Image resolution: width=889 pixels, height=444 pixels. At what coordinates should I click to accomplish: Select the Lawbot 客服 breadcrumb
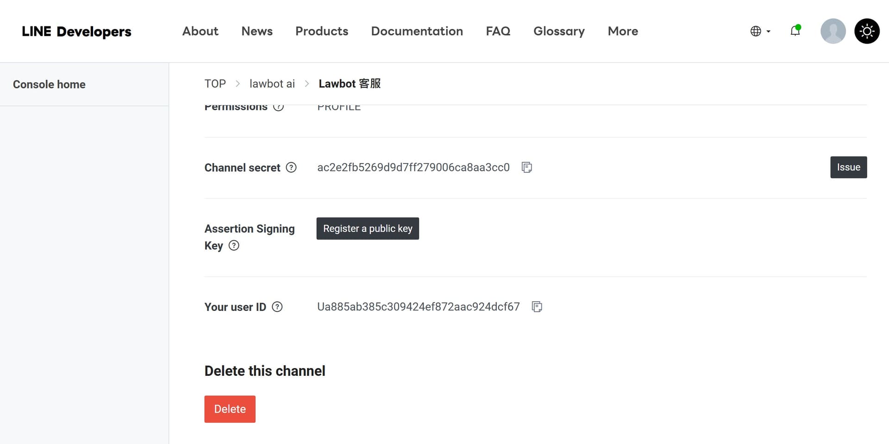[x=350, y=84]
